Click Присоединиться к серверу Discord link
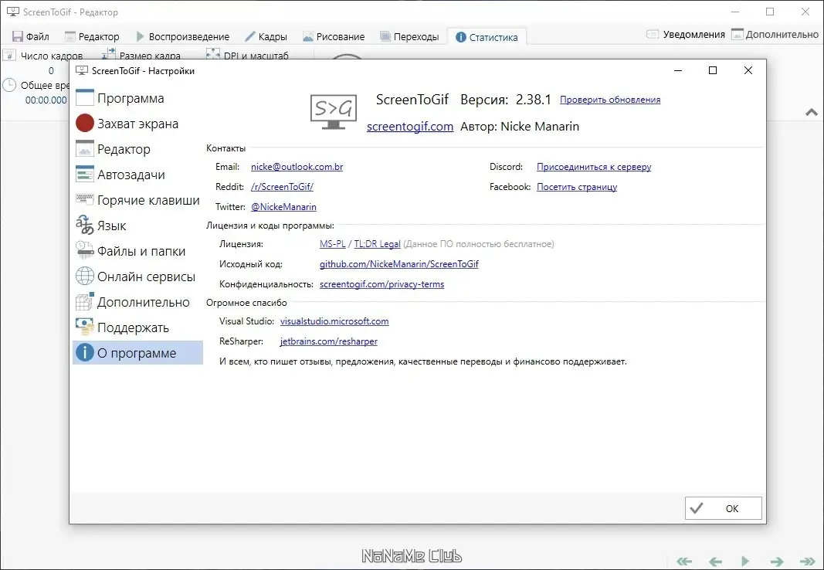This screenshot has width=824, height=570. point(594,167)
